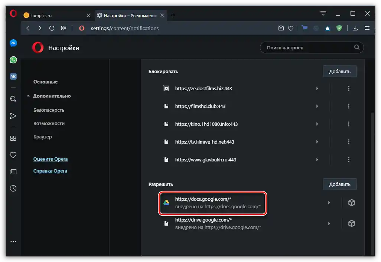Click the sidebar Flow arrow icon
This screenshot has height=262, width=381.
[13, 116]
